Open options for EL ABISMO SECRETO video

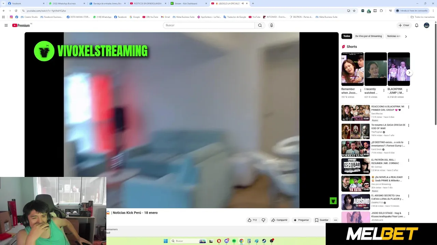coord(408,196)
